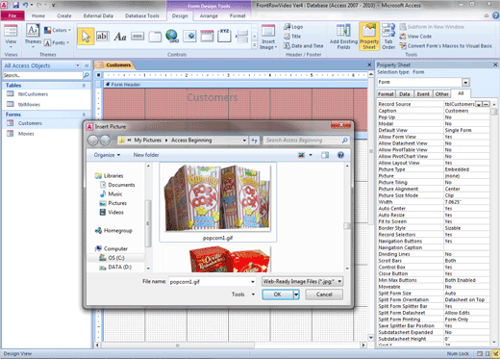Expand the Property Sheet Form selector
Image resolution: width=500 pixels, height=359 pixels.
[465, 82]
